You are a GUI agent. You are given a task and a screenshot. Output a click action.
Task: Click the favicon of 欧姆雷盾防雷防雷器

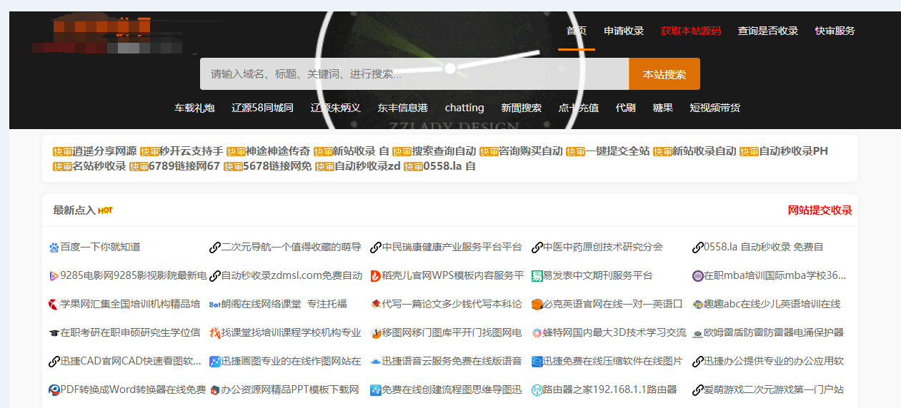[698, 333]
